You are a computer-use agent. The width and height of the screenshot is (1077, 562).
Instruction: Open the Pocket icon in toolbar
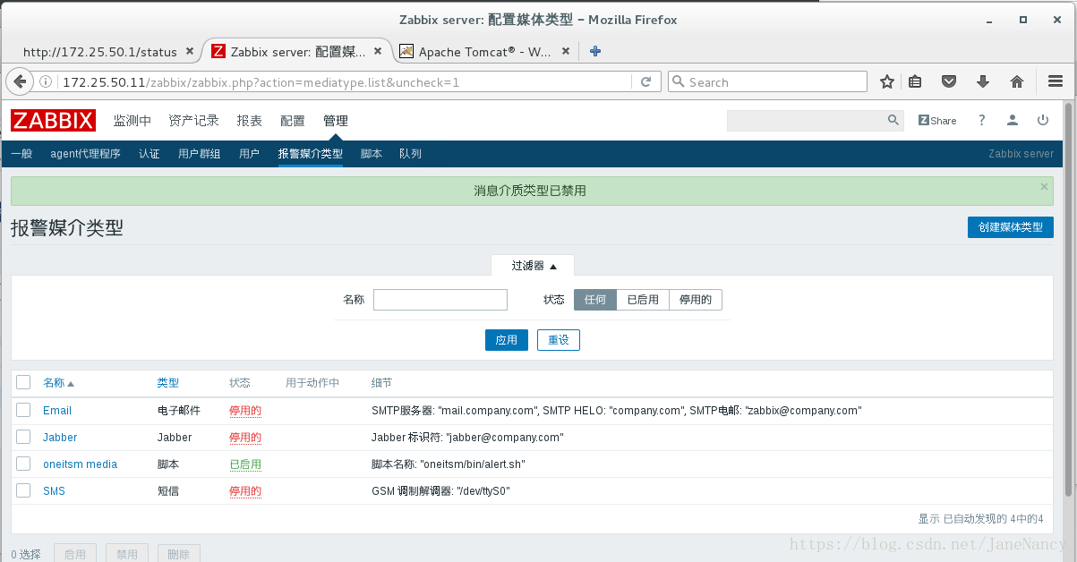949,82
